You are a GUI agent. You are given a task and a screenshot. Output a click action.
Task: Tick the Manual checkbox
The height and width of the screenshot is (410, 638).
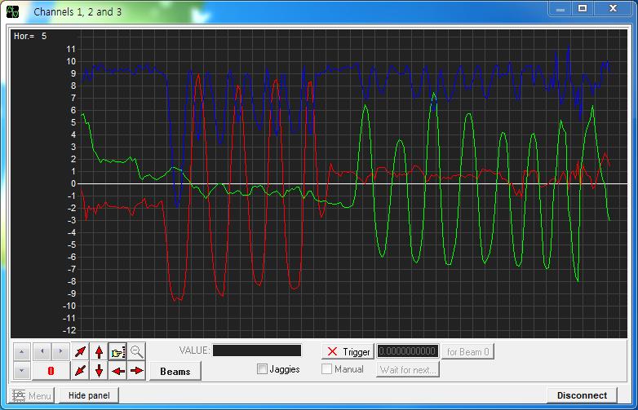click(326, 369)
